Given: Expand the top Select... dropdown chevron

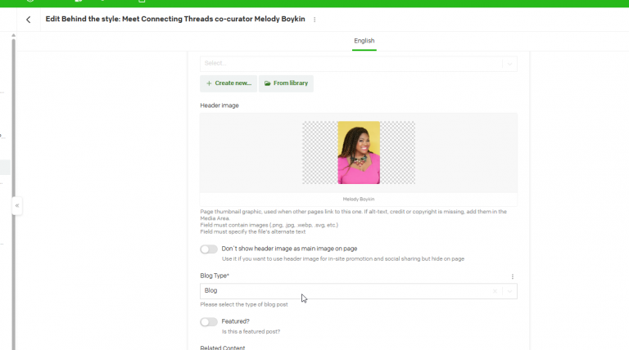Looking at the screenshot, I should click(x=509, y=64).
